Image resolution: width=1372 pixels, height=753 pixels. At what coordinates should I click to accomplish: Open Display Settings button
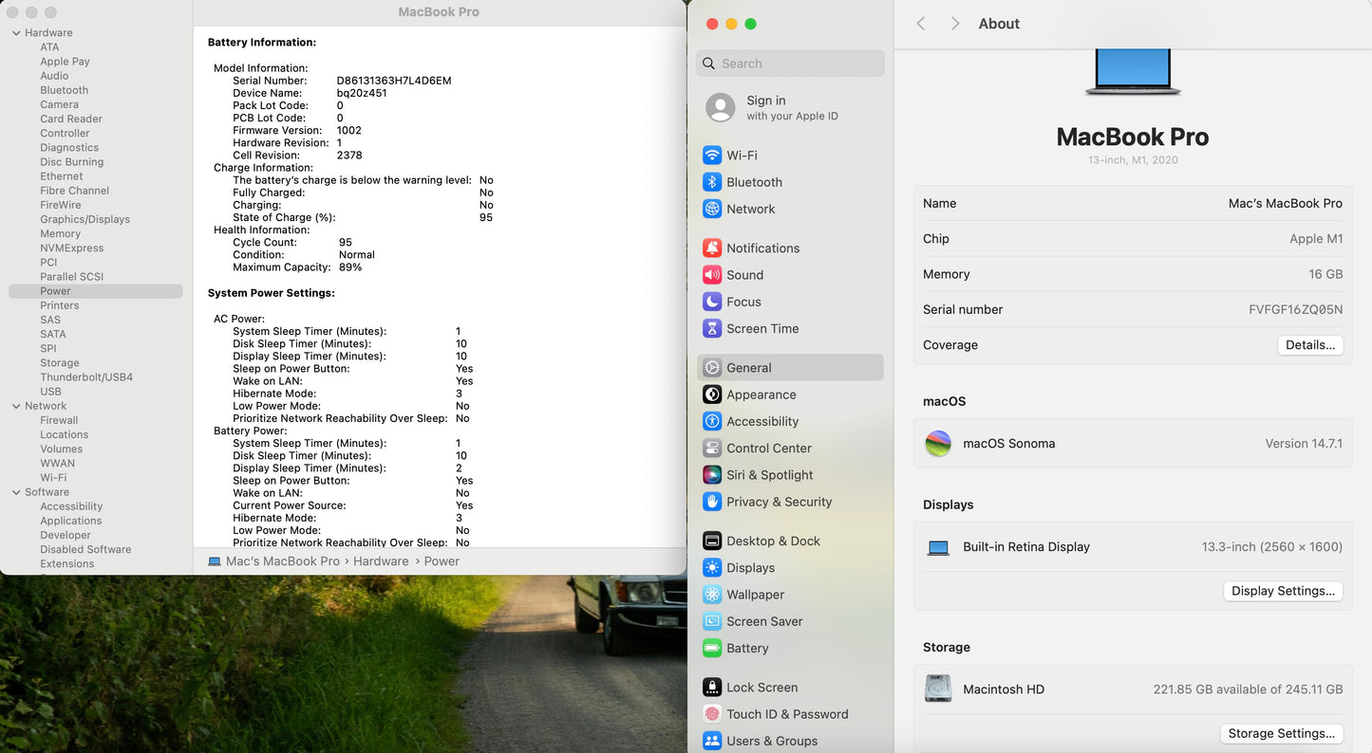pos(1282,591)
